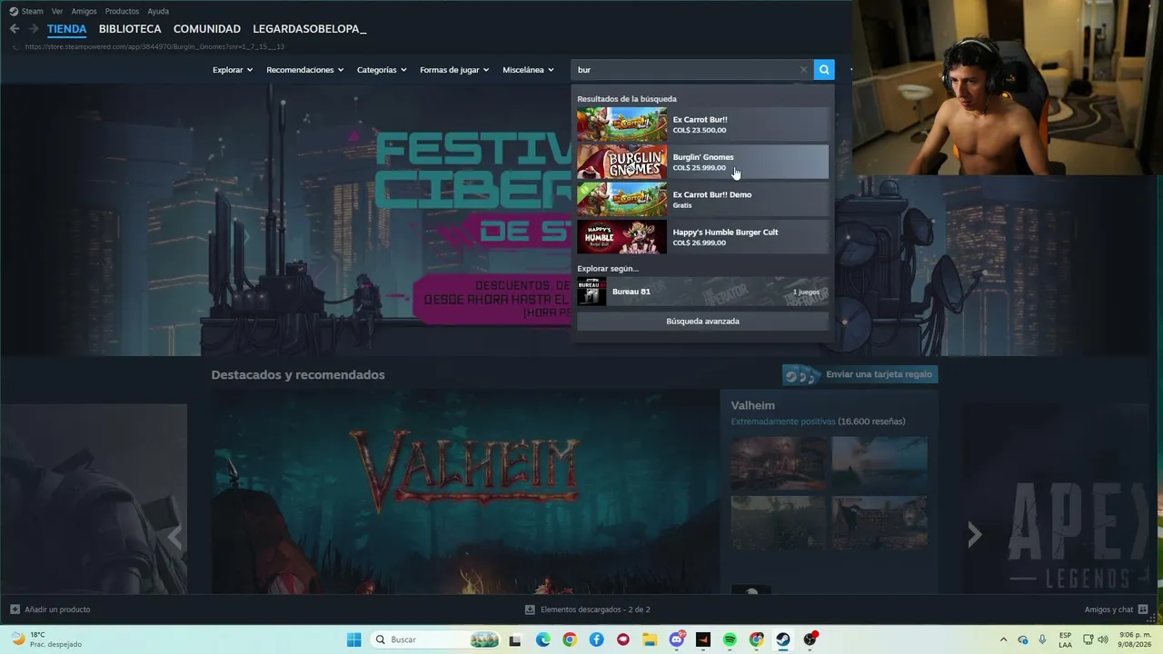1163x654 pixels.
Task: Select the Ex Carrot Bur!! Demo result
Action: [702, 200]
